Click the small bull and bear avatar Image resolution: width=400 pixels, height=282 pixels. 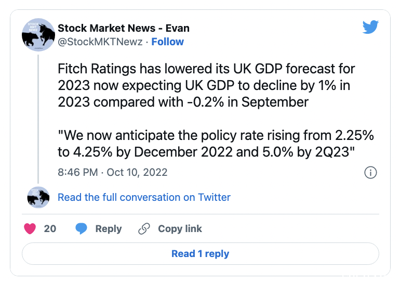click(x=38, y=197)
